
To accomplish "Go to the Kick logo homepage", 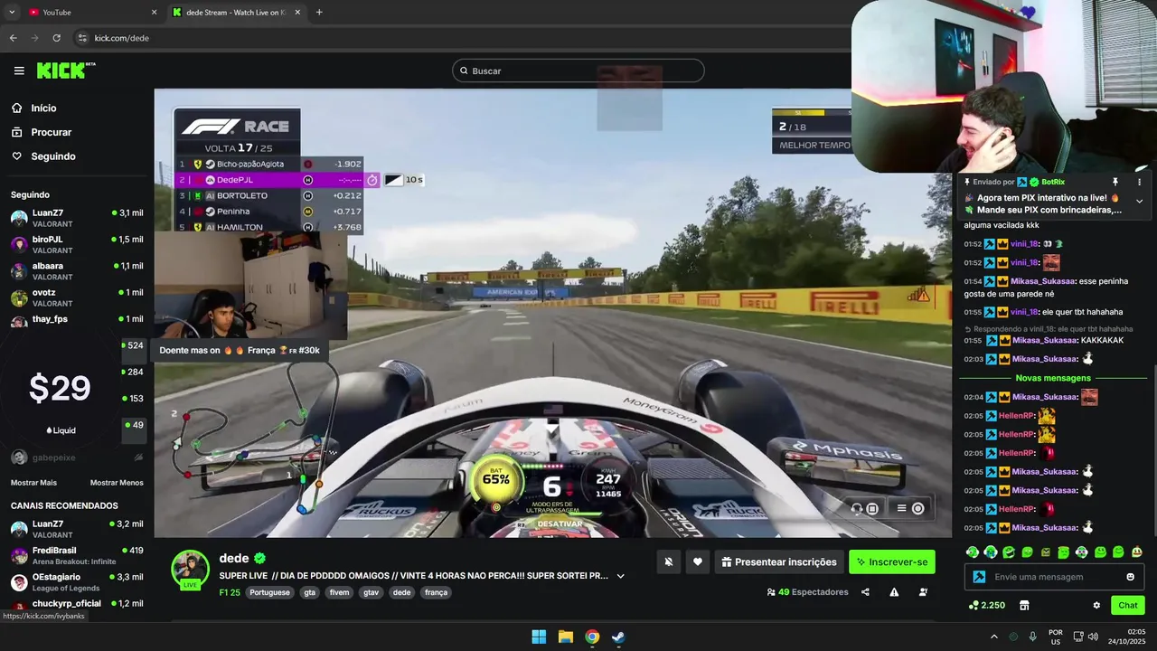I will point(66,71).
